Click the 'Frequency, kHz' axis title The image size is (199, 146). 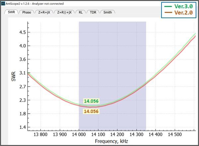[111, 141]
